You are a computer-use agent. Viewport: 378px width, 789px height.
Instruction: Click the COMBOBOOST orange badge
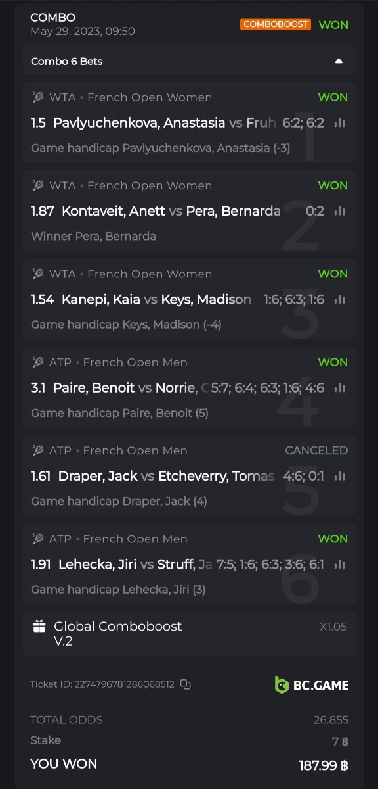276,24
